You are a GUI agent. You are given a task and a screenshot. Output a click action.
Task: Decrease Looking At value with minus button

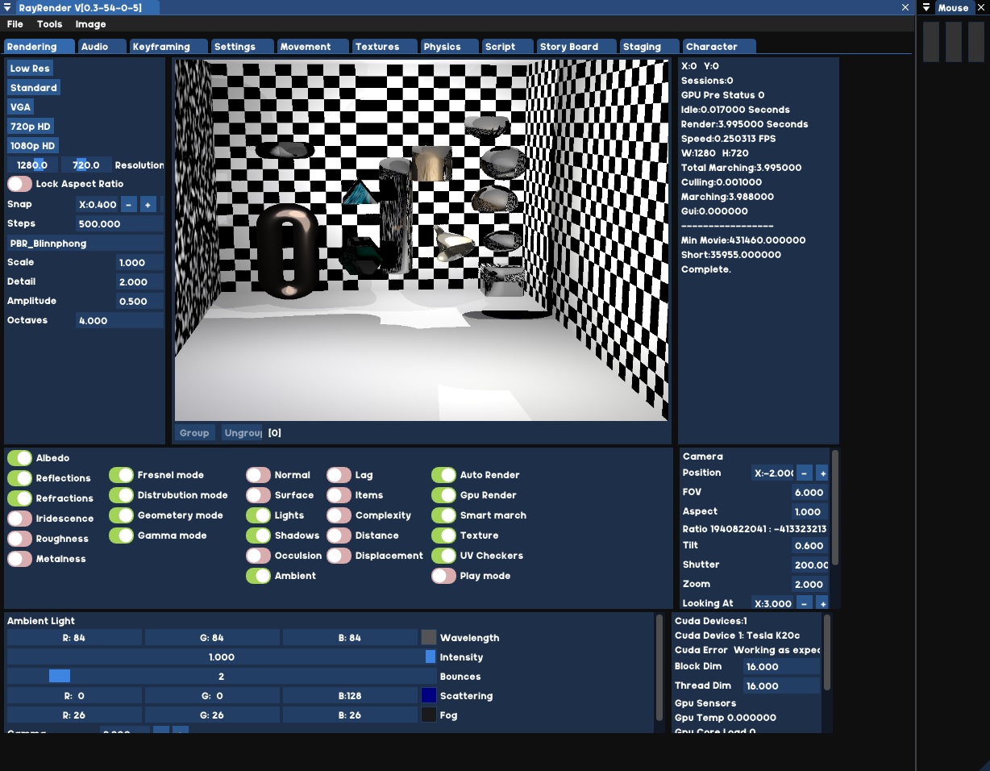(x=804, y=603)
